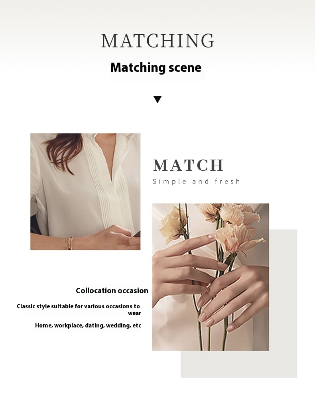
Task: Click 'Home, workplace, dating, wedding, etc' text
Action: (88, 325)
